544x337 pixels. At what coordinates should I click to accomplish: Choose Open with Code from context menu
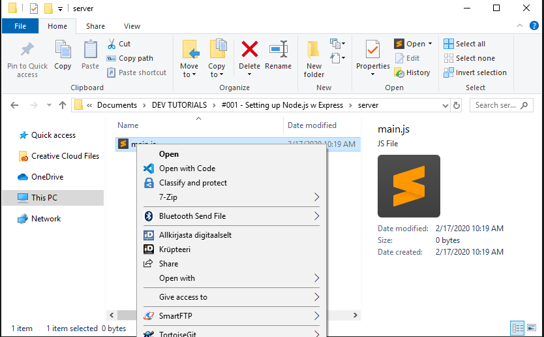pyautogui.click(x=187, y=168)
